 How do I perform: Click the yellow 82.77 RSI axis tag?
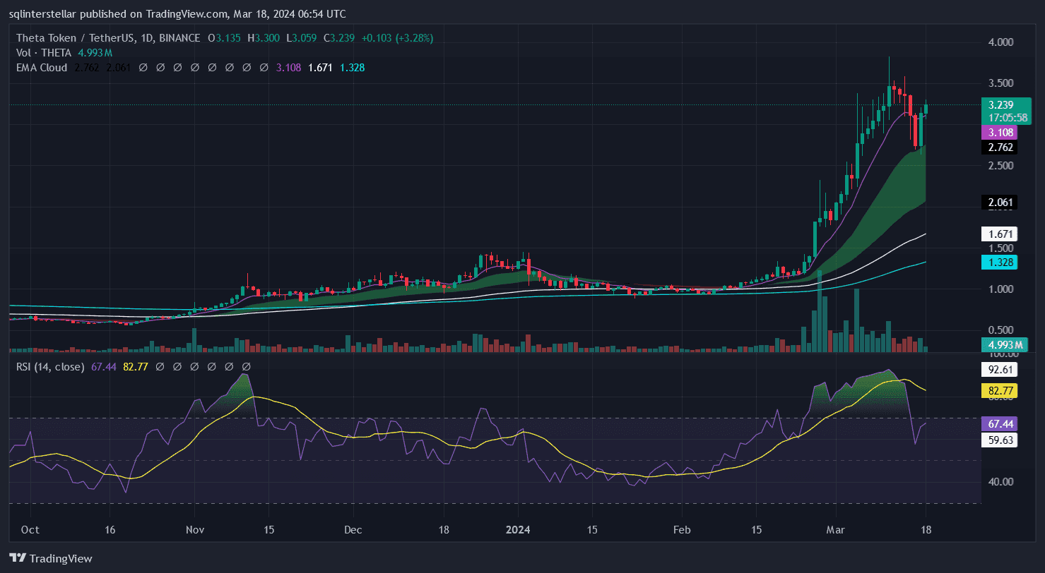pos(1000,390)
